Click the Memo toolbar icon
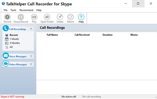 coord(70,17)
